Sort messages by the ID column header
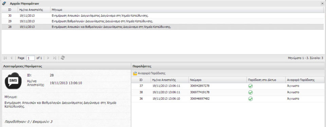The height and width of the screenshot is (127, 326). click(x=10, y=10)
